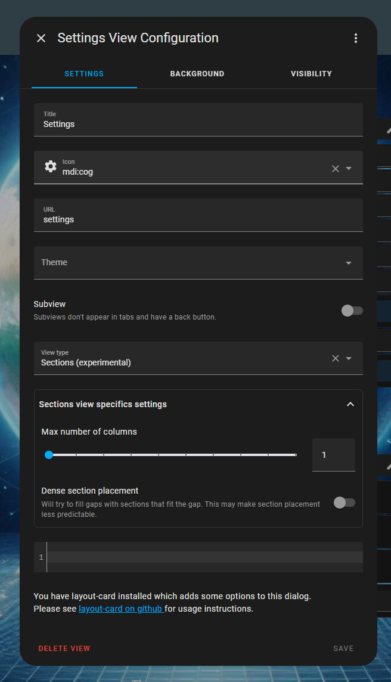Screen dimensions: 391x682
Task: Click the collapse chevron on Sections view specifics
Action: click(x=350, y=404)
